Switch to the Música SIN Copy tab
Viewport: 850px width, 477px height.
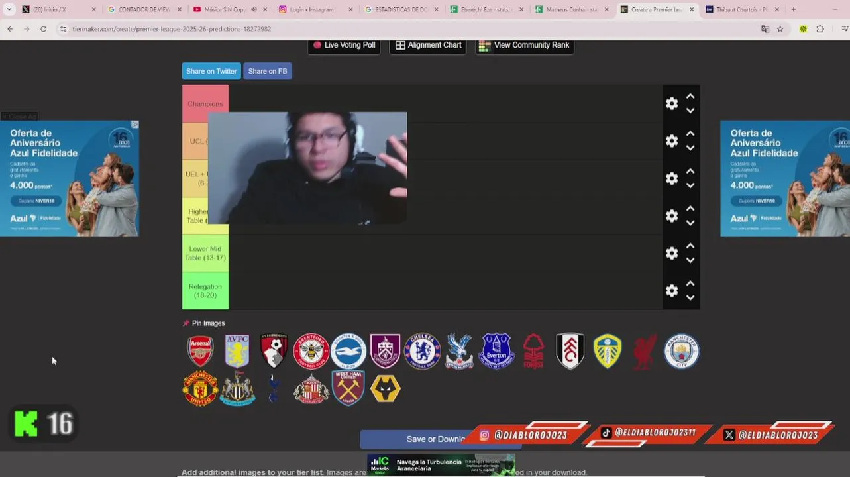point(229,9)
